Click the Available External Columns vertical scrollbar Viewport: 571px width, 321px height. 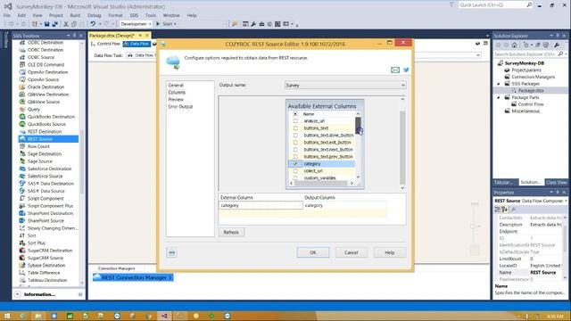pos(358,145)
